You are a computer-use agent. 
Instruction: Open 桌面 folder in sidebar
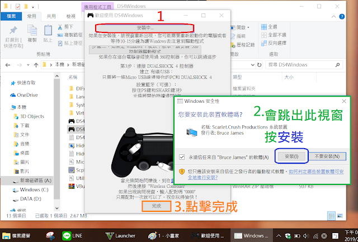click(x=22, y=153)
